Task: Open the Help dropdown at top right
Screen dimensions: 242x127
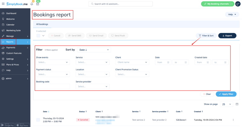Action: tap(232, 14)
